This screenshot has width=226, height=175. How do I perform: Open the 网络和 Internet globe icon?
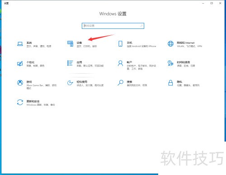coord(170,44)
